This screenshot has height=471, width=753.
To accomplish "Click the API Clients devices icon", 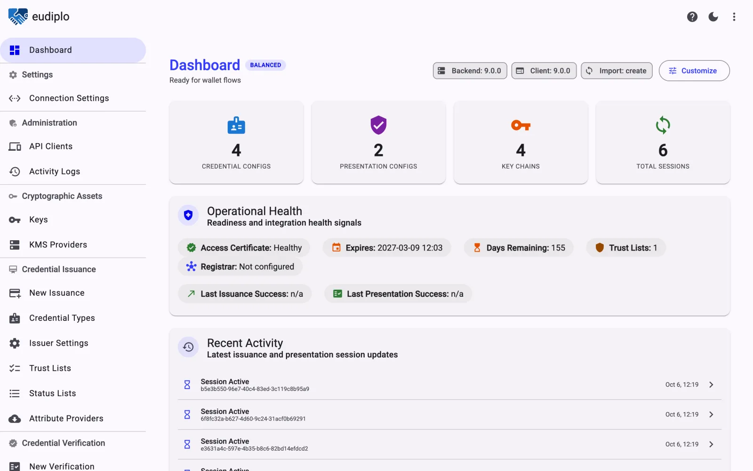I will tap(15, 146).
